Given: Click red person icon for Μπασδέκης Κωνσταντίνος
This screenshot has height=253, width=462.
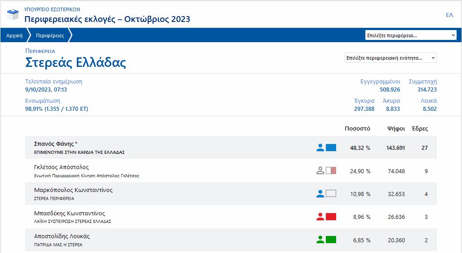Looking at the screenshot, I should (320, 217).
